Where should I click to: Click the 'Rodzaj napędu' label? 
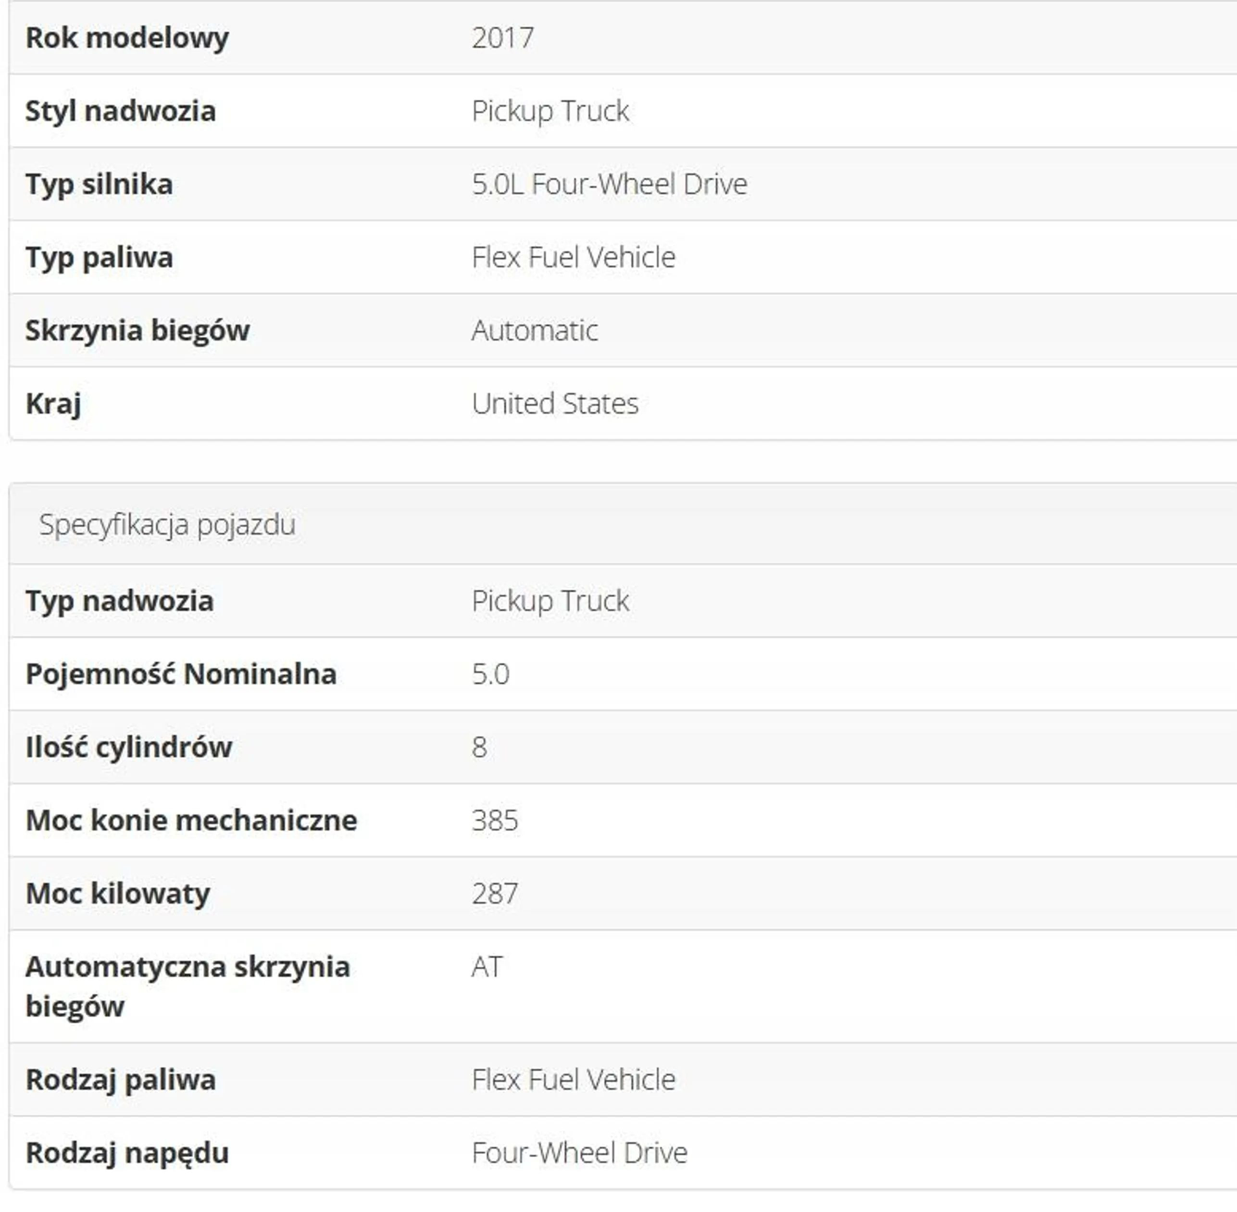[126, 1153]
